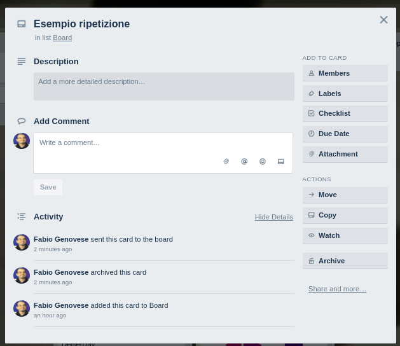Viewport: 400px width, 346px height.
Task: Click the mention @ icon in comment box
Action: tap(244, 162)
